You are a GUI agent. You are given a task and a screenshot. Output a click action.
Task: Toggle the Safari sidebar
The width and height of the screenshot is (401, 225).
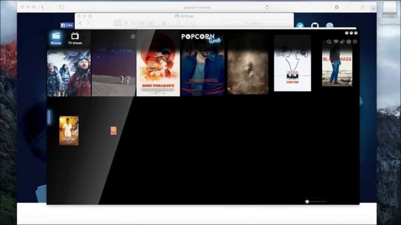click(x=62, y=7)
